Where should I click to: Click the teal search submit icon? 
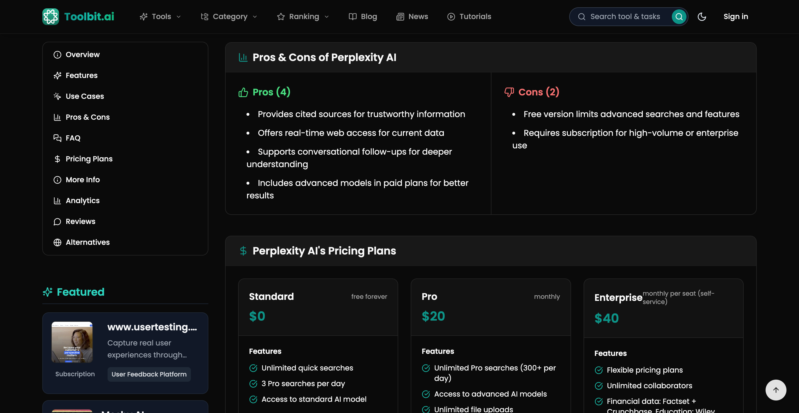[679, 16]
